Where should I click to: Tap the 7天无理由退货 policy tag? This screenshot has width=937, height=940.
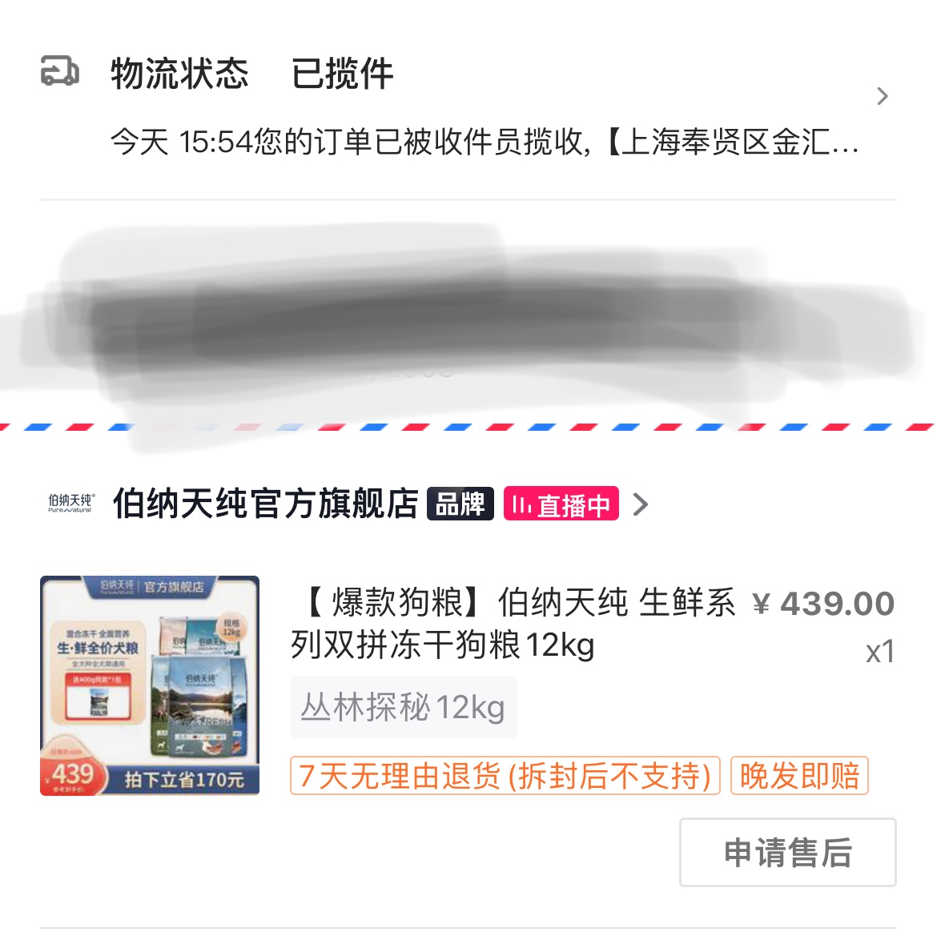505,776
